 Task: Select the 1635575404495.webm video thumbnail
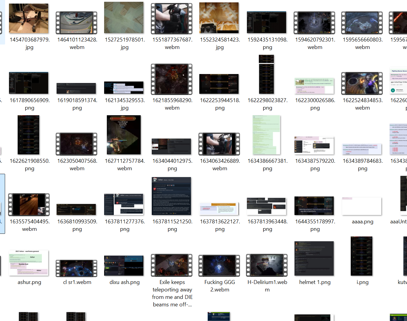click(29, 205)
